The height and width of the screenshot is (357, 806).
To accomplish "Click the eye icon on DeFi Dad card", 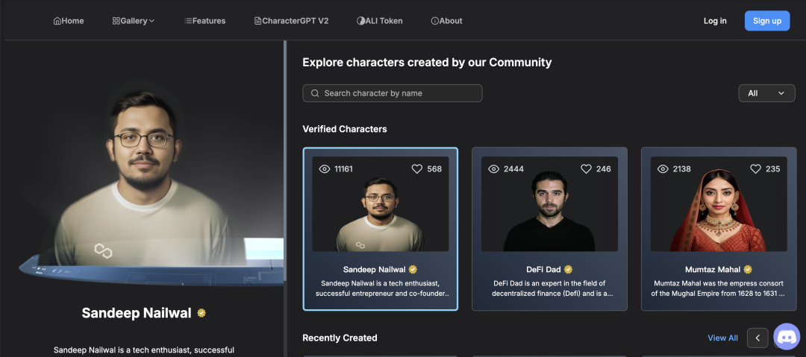I will click(493, 169).
